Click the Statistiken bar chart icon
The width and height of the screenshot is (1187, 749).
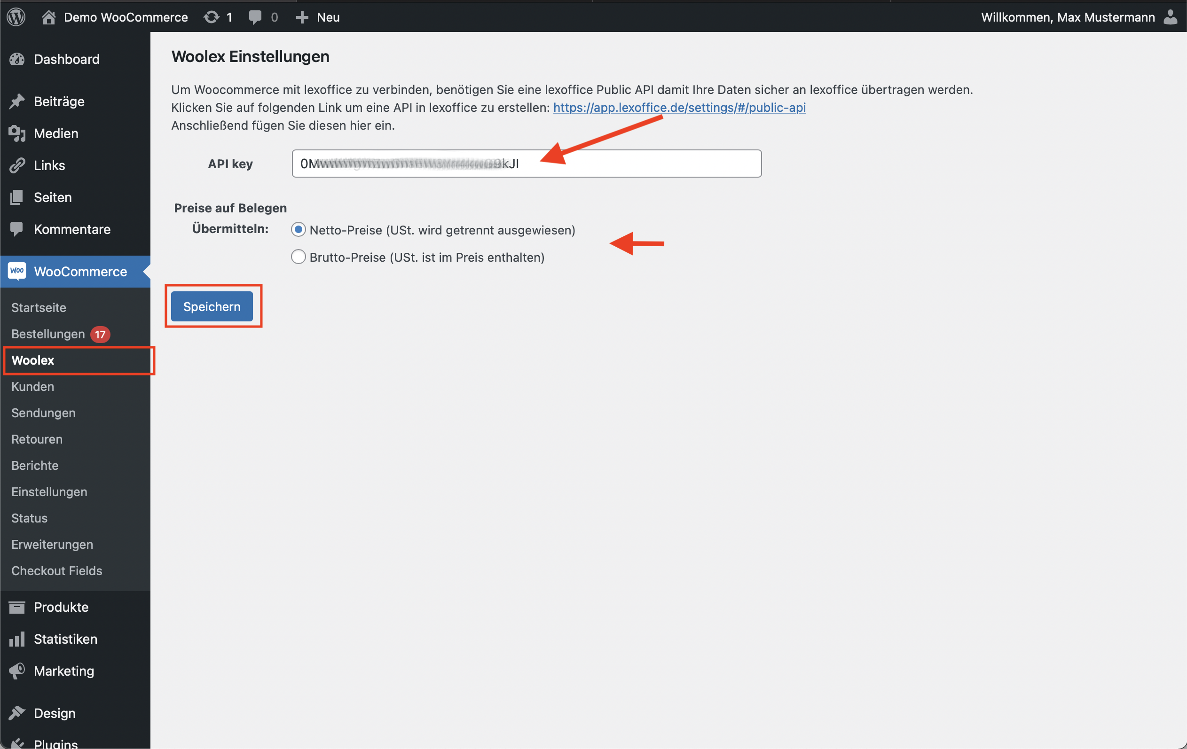point(17,639)
